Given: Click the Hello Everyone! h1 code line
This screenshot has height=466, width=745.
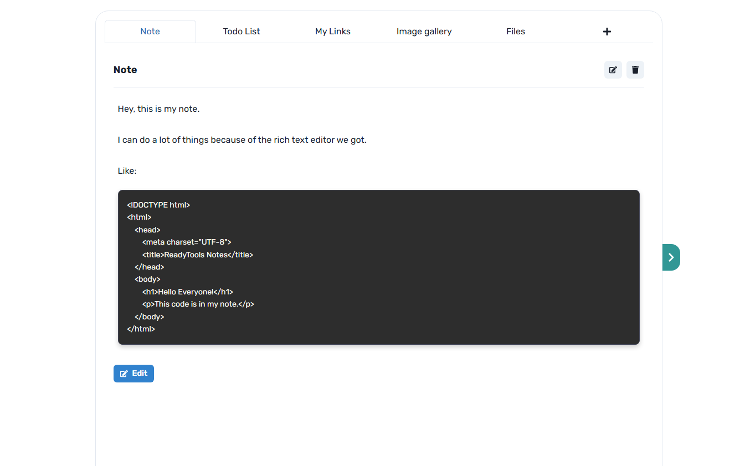Looking at the screenshot, I should (188, 292).
